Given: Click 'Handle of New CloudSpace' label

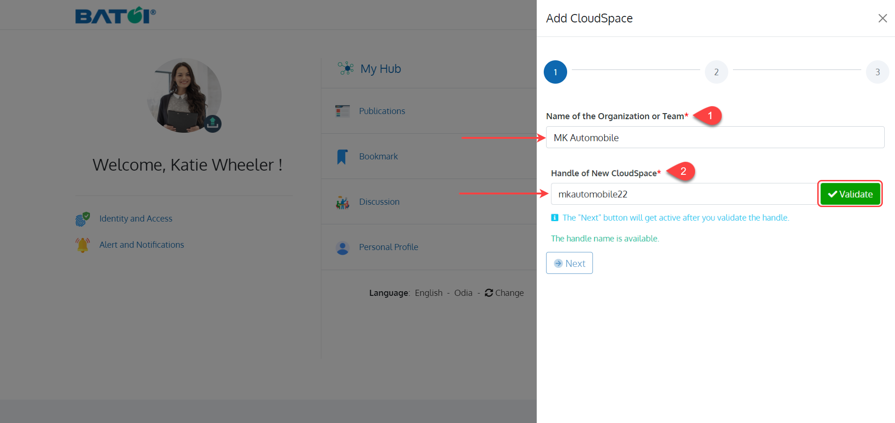Looking at the screenshot, I should (x=606, y=173).
